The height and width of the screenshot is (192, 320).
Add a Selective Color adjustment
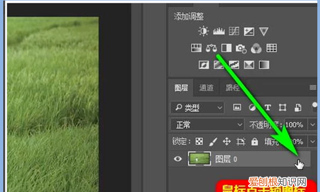[249, 65]
